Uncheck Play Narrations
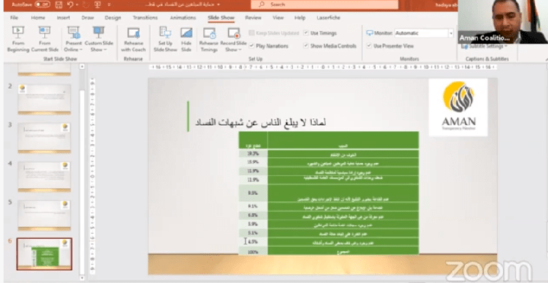This screenshot has height=283, width=548. 251,46
